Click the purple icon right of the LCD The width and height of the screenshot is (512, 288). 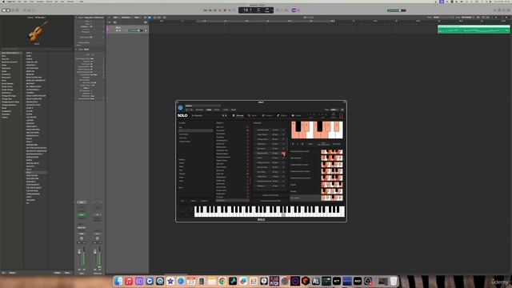[x=294, y=10]
